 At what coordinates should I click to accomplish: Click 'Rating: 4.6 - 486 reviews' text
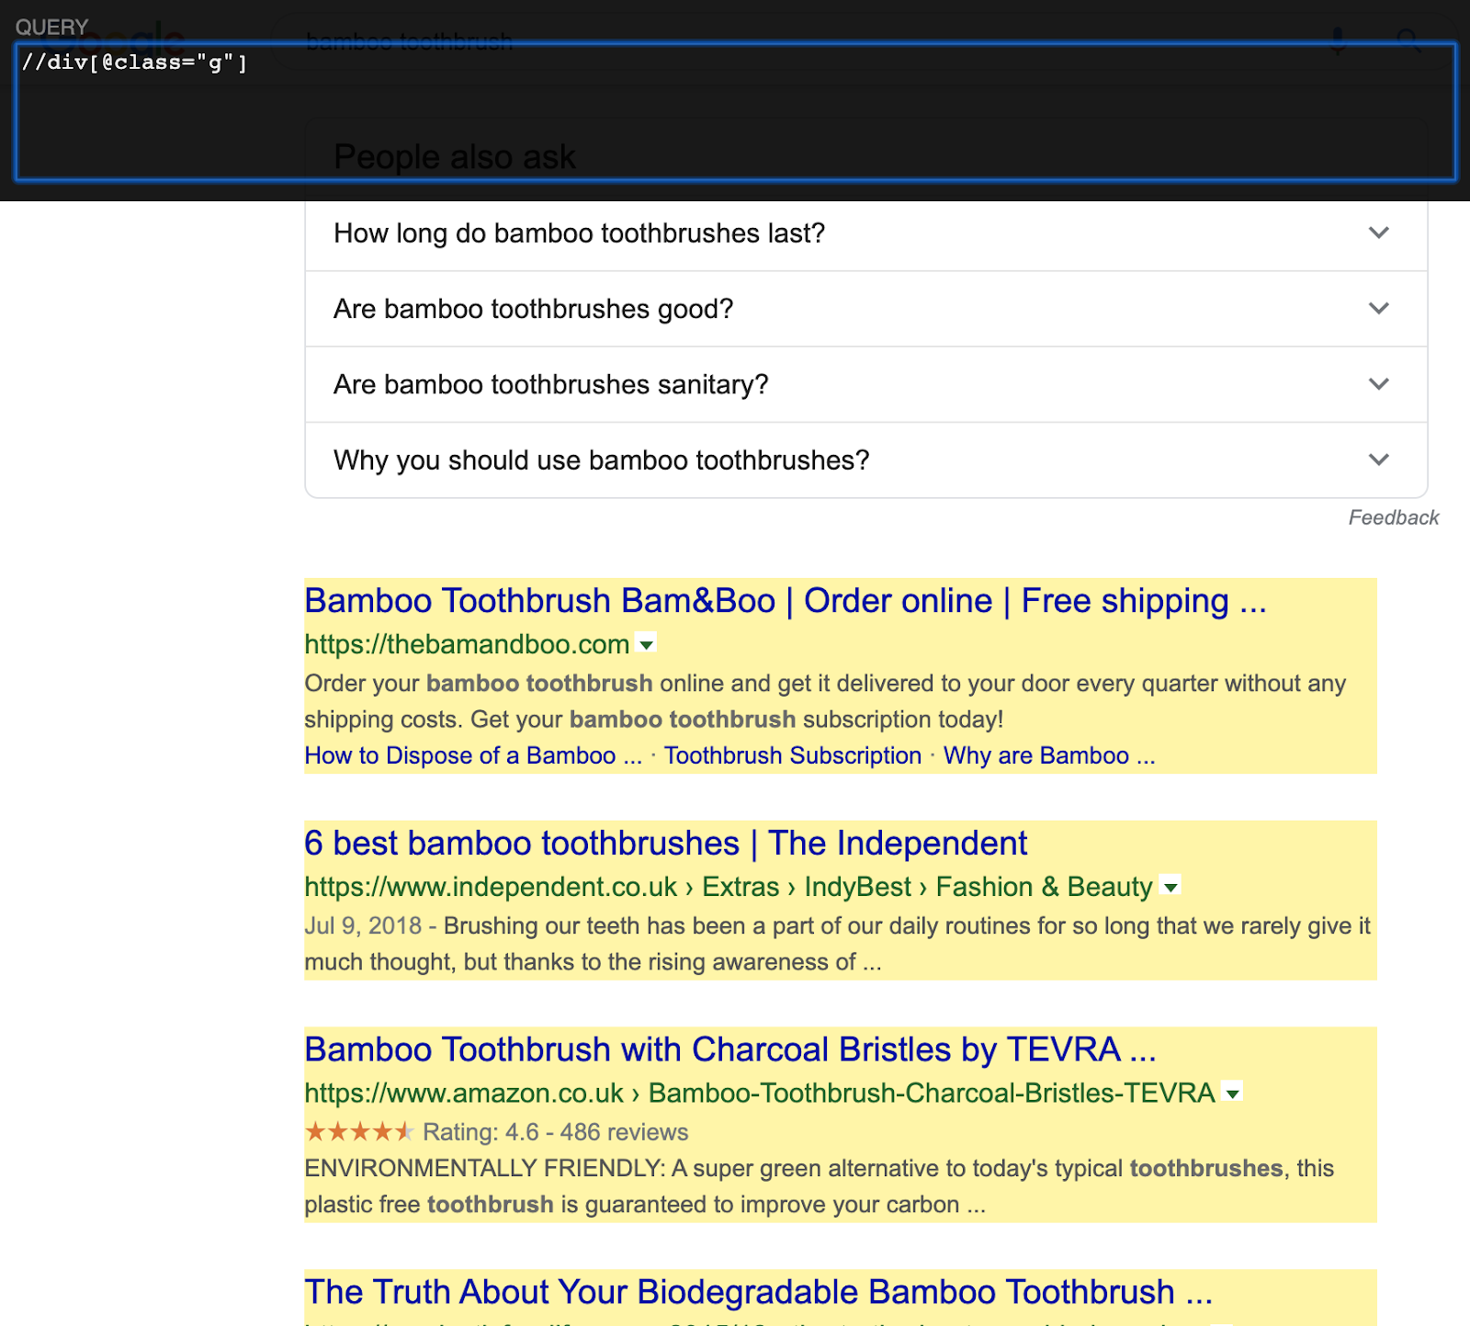(555, 1132)
